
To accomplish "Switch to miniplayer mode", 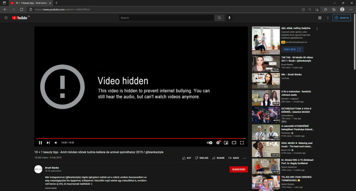I will coord(226,143).
